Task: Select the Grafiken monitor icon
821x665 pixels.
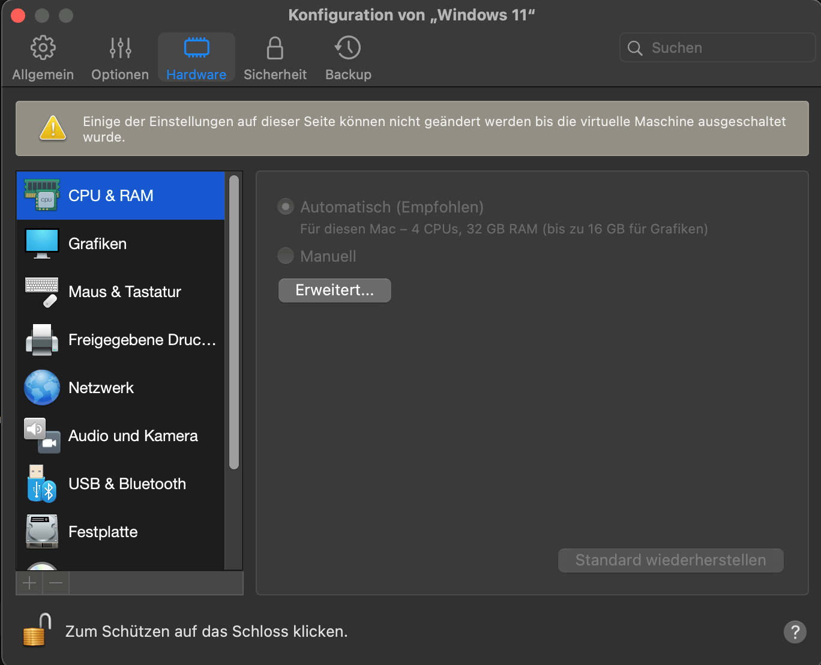Action: (42, 244)
